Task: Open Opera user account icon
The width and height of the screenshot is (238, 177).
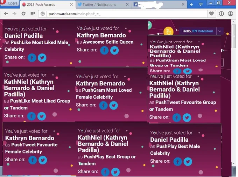Action: click(x=230, y=14)
